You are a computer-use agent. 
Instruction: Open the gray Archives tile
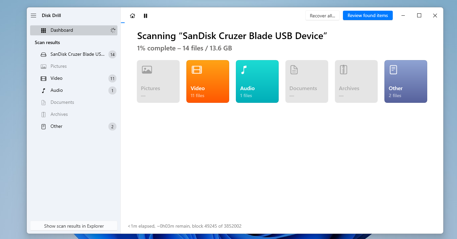click(356, 81)
